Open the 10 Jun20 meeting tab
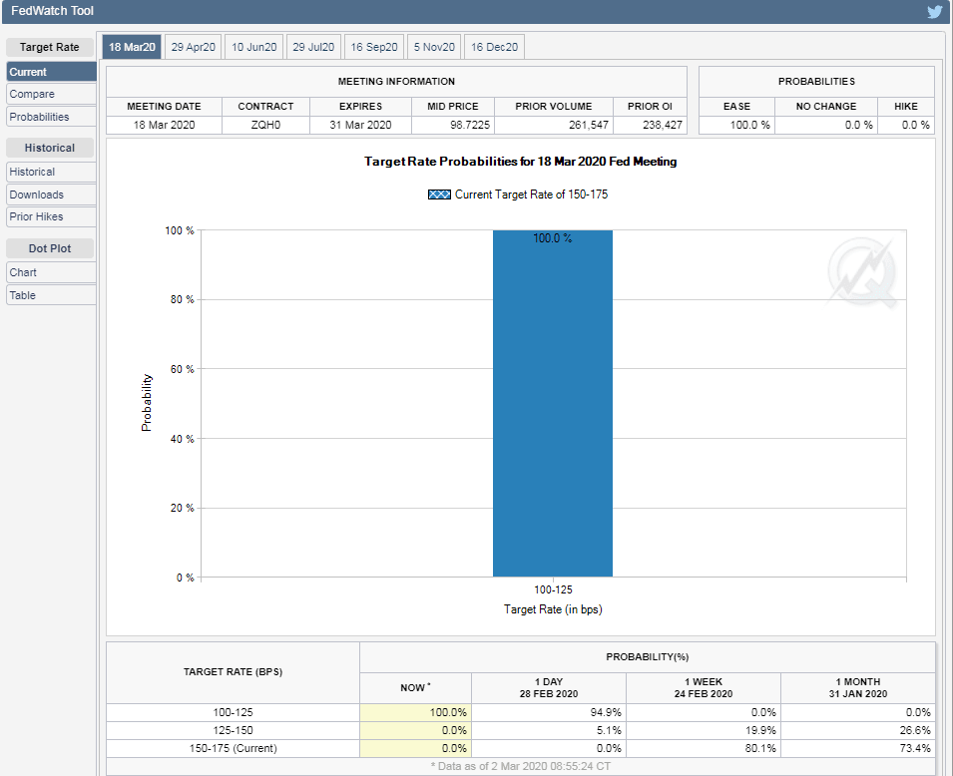The image size is (953, 776). [x=253, y=47]
